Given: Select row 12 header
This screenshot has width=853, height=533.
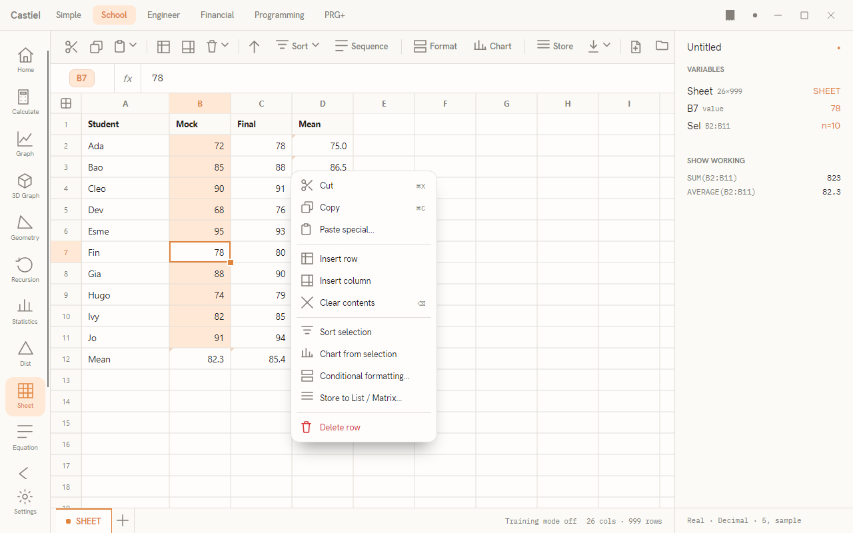Looking at the screenshot, I should click(66, 359).
